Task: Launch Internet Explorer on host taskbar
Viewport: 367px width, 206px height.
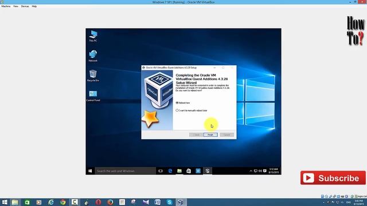Action: (x=51, y=202)
